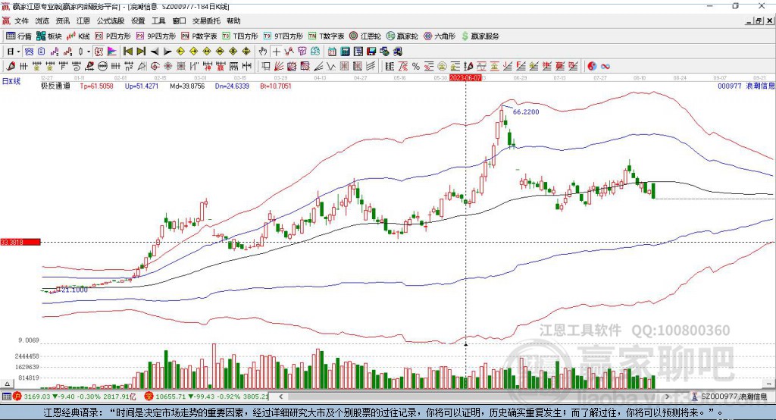The image size is (776, 420).
Task: Toggle the crosshair cursor tool
Action: pos(276,52)
